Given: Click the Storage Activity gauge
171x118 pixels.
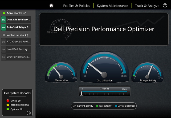Looking at the screenshot, I should 148,72.
